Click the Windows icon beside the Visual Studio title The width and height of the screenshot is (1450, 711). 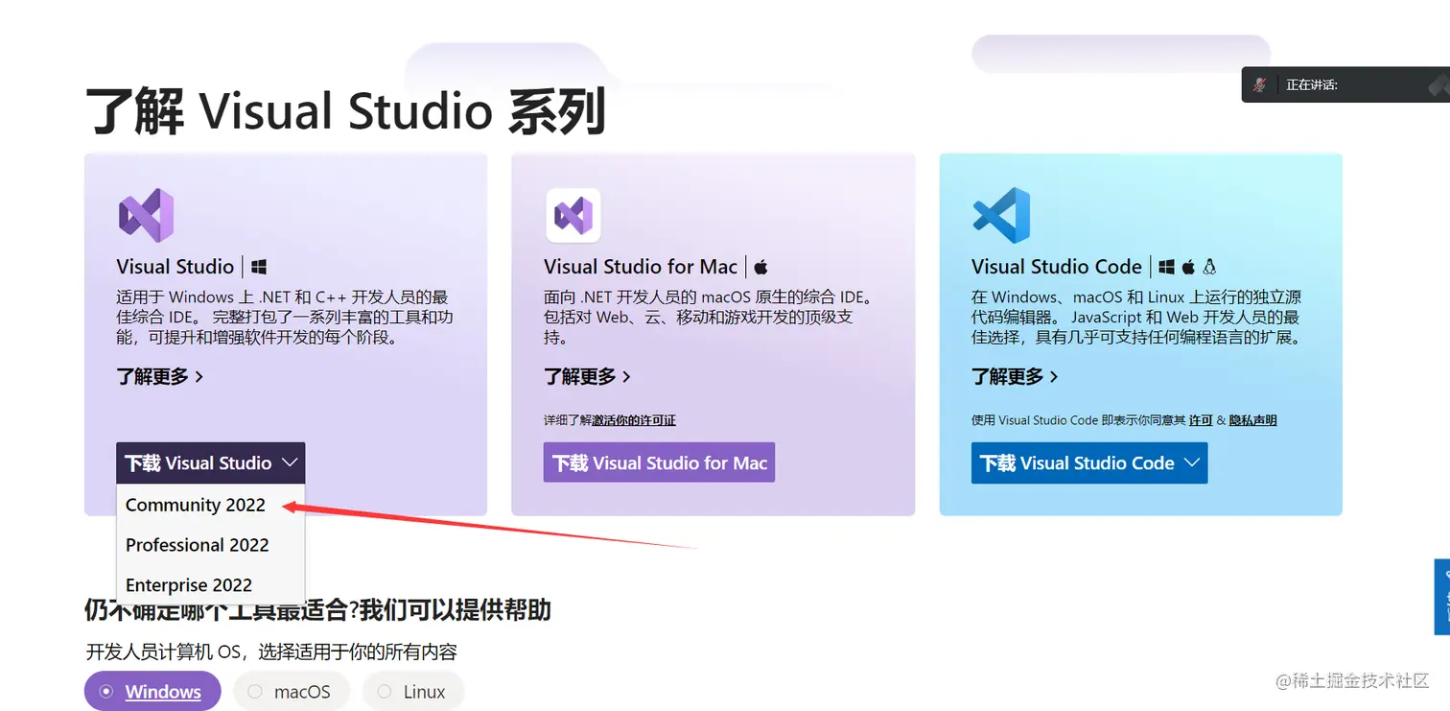(x=259, y=267)
